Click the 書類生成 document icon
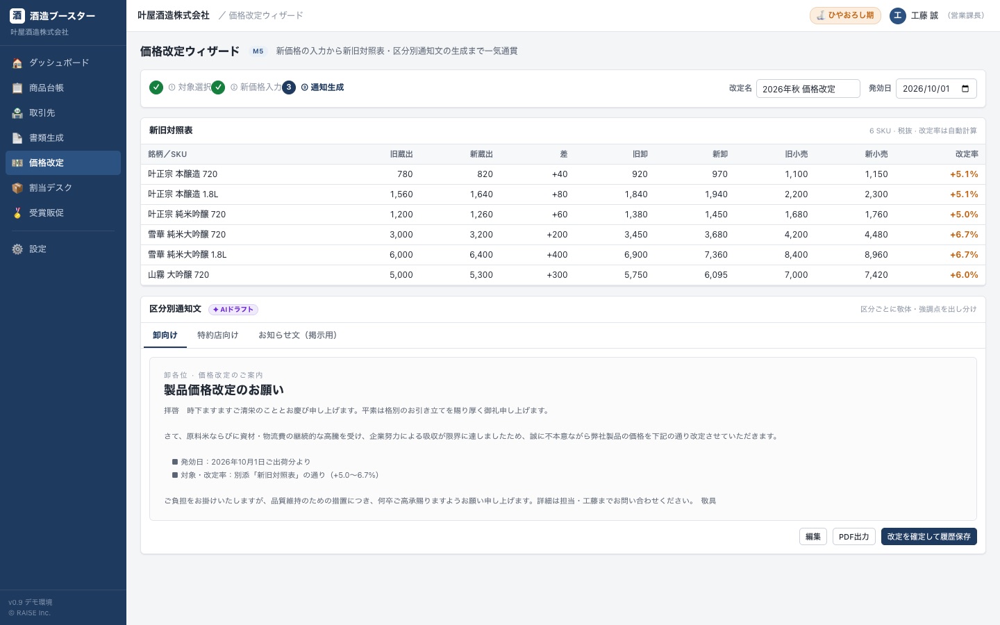This screenshot has width=1000, height=625. pyautogui.click(x=17, y=138)
